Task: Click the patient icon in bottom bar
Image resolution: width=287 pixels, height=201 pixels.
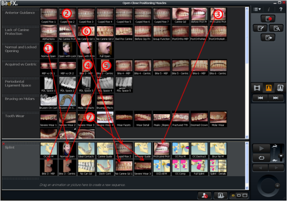Action: [203, 195]
